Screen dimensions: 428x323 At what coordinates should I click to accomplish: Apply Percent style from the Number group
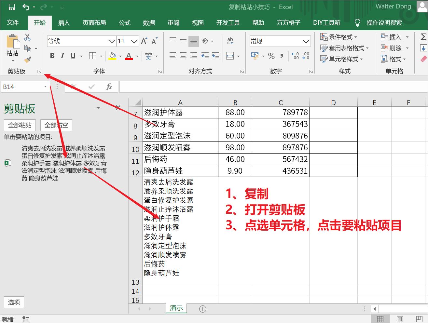pos(271,56)
